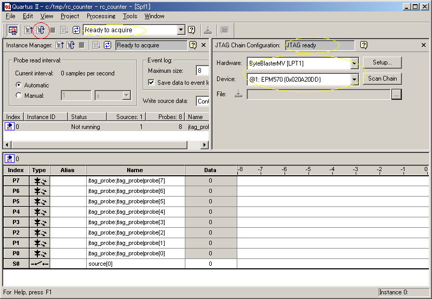
Task: Select Manual probe read interval
Action: [x=19, y=96]
